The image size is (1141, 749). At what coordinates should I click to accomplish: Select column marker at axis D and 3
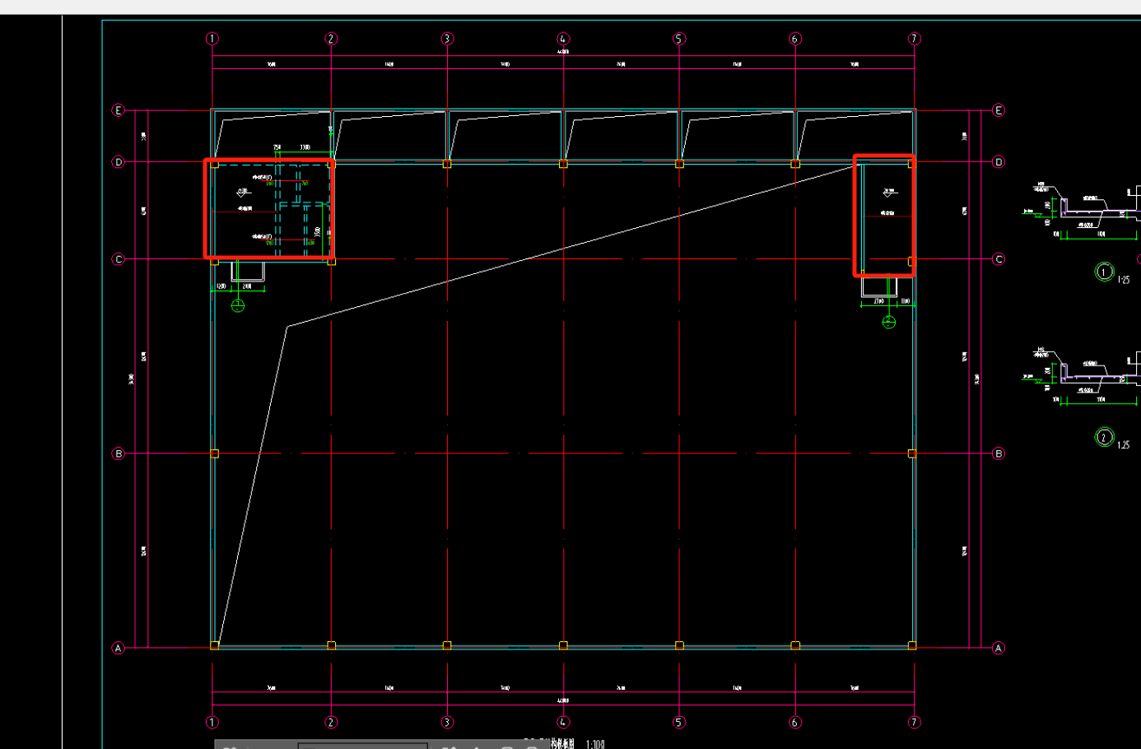tap(447, 165)
